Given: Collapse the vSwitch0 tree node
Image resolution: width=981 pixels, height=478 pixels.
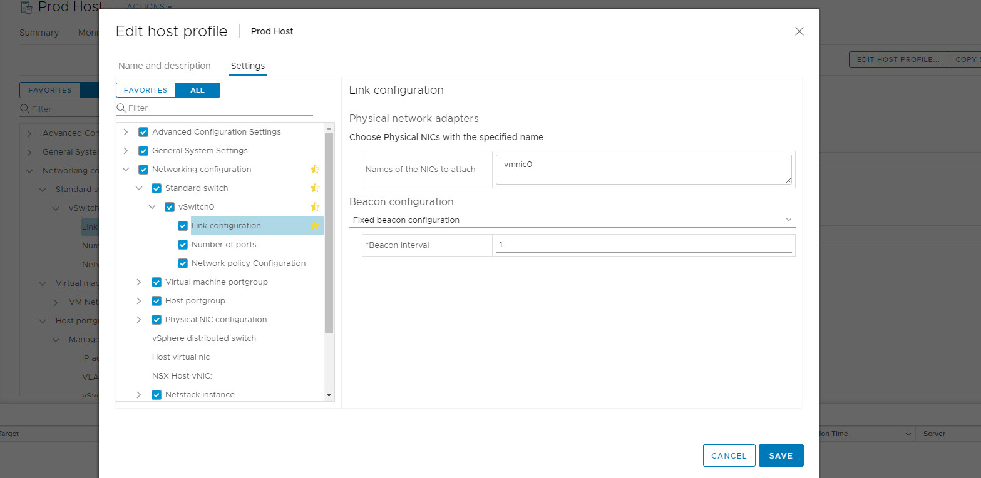Looking at the screenshot, I should tap(152, 207).
